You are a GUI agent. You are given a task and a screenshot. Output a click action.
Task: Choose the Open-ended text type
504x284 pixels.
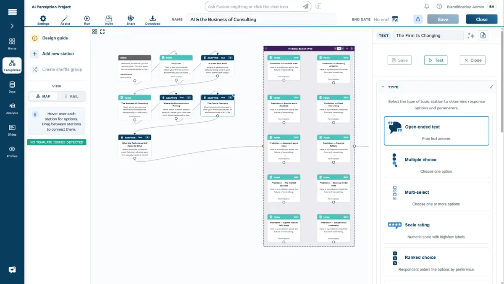(x=436, y=131)
